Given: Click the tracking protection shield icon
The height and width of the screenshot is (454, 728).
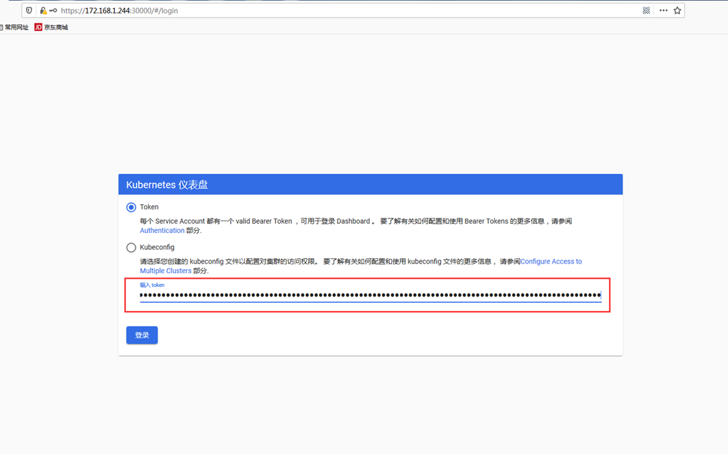Looking at the screenshot, I should click(x=29, y=10).
